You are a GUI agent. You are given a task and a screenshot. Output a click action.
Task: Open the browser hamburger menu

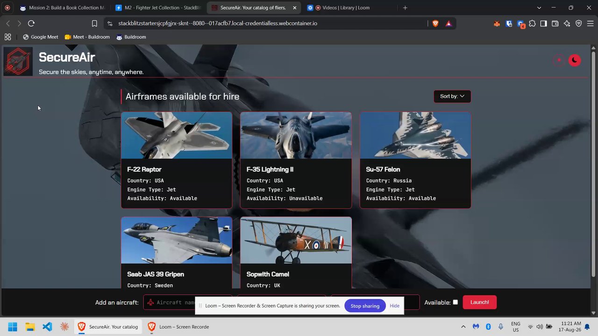point(590,23)
